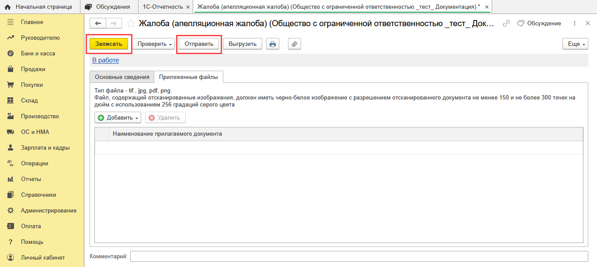
Task: Open the Банк и касса section
Action: click(38, 54)
